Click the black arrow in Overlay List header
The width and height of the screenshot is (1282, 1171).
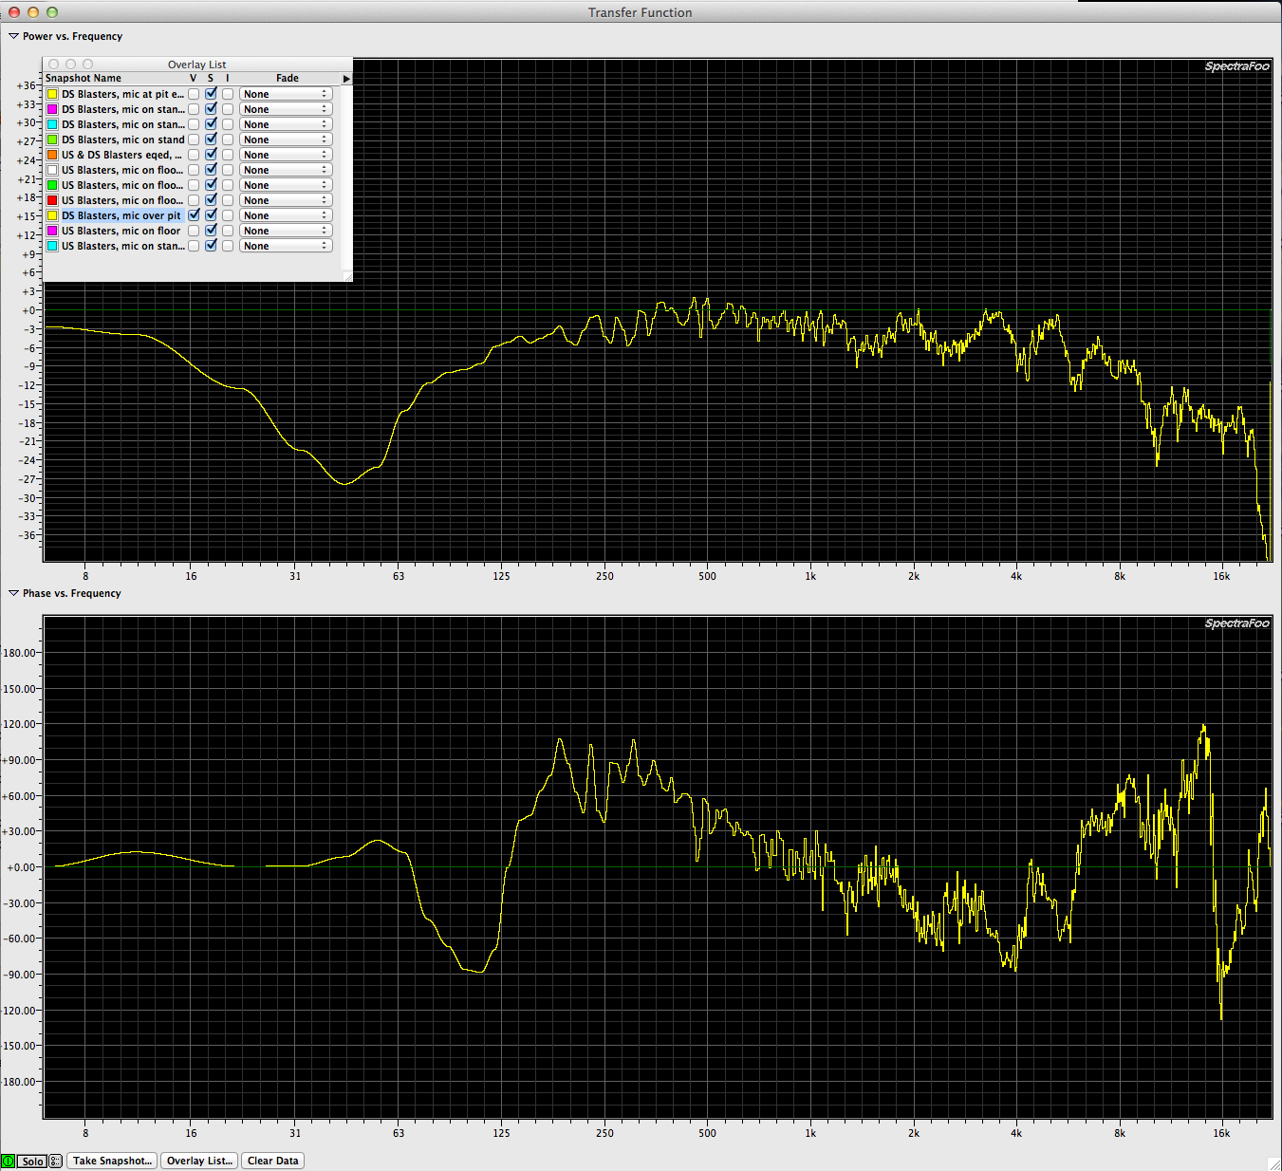pos(346,79)
